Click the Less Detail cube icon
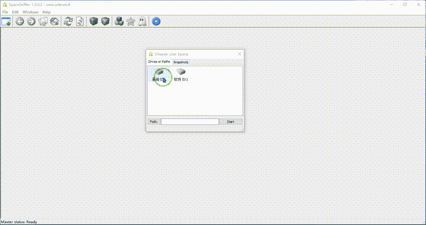The height and width of the screenshot is (225, 426). [x=93, y=21]
